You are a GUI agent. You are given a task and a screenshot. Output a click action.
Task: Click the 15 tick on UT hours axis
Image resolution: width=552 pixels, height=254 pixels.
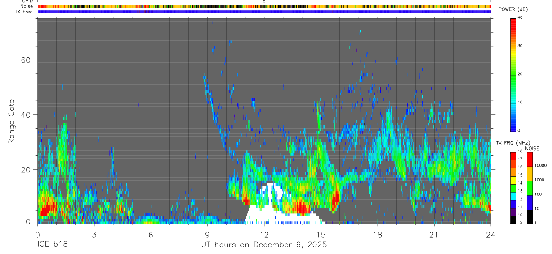tap(321, 235)
